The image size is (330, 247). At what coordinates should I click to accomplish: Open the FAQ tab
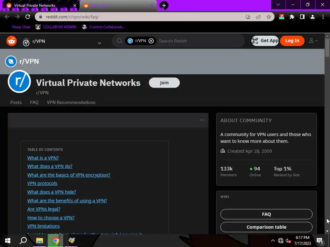(x=34, y=102)
